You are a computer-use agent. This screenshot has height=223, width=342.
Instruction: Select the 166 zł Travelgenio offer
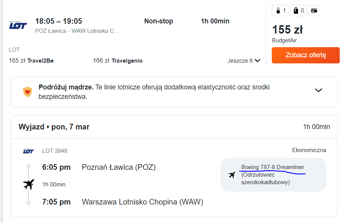click(x=118, y=61)
